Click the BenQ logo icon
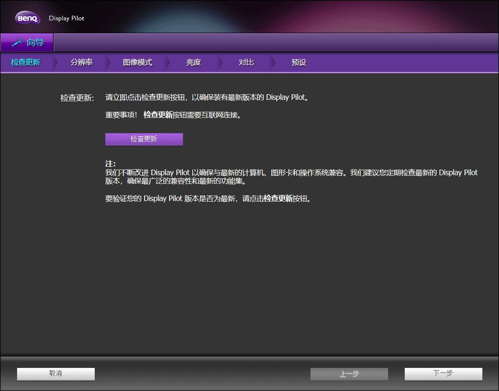 (27, 18)
